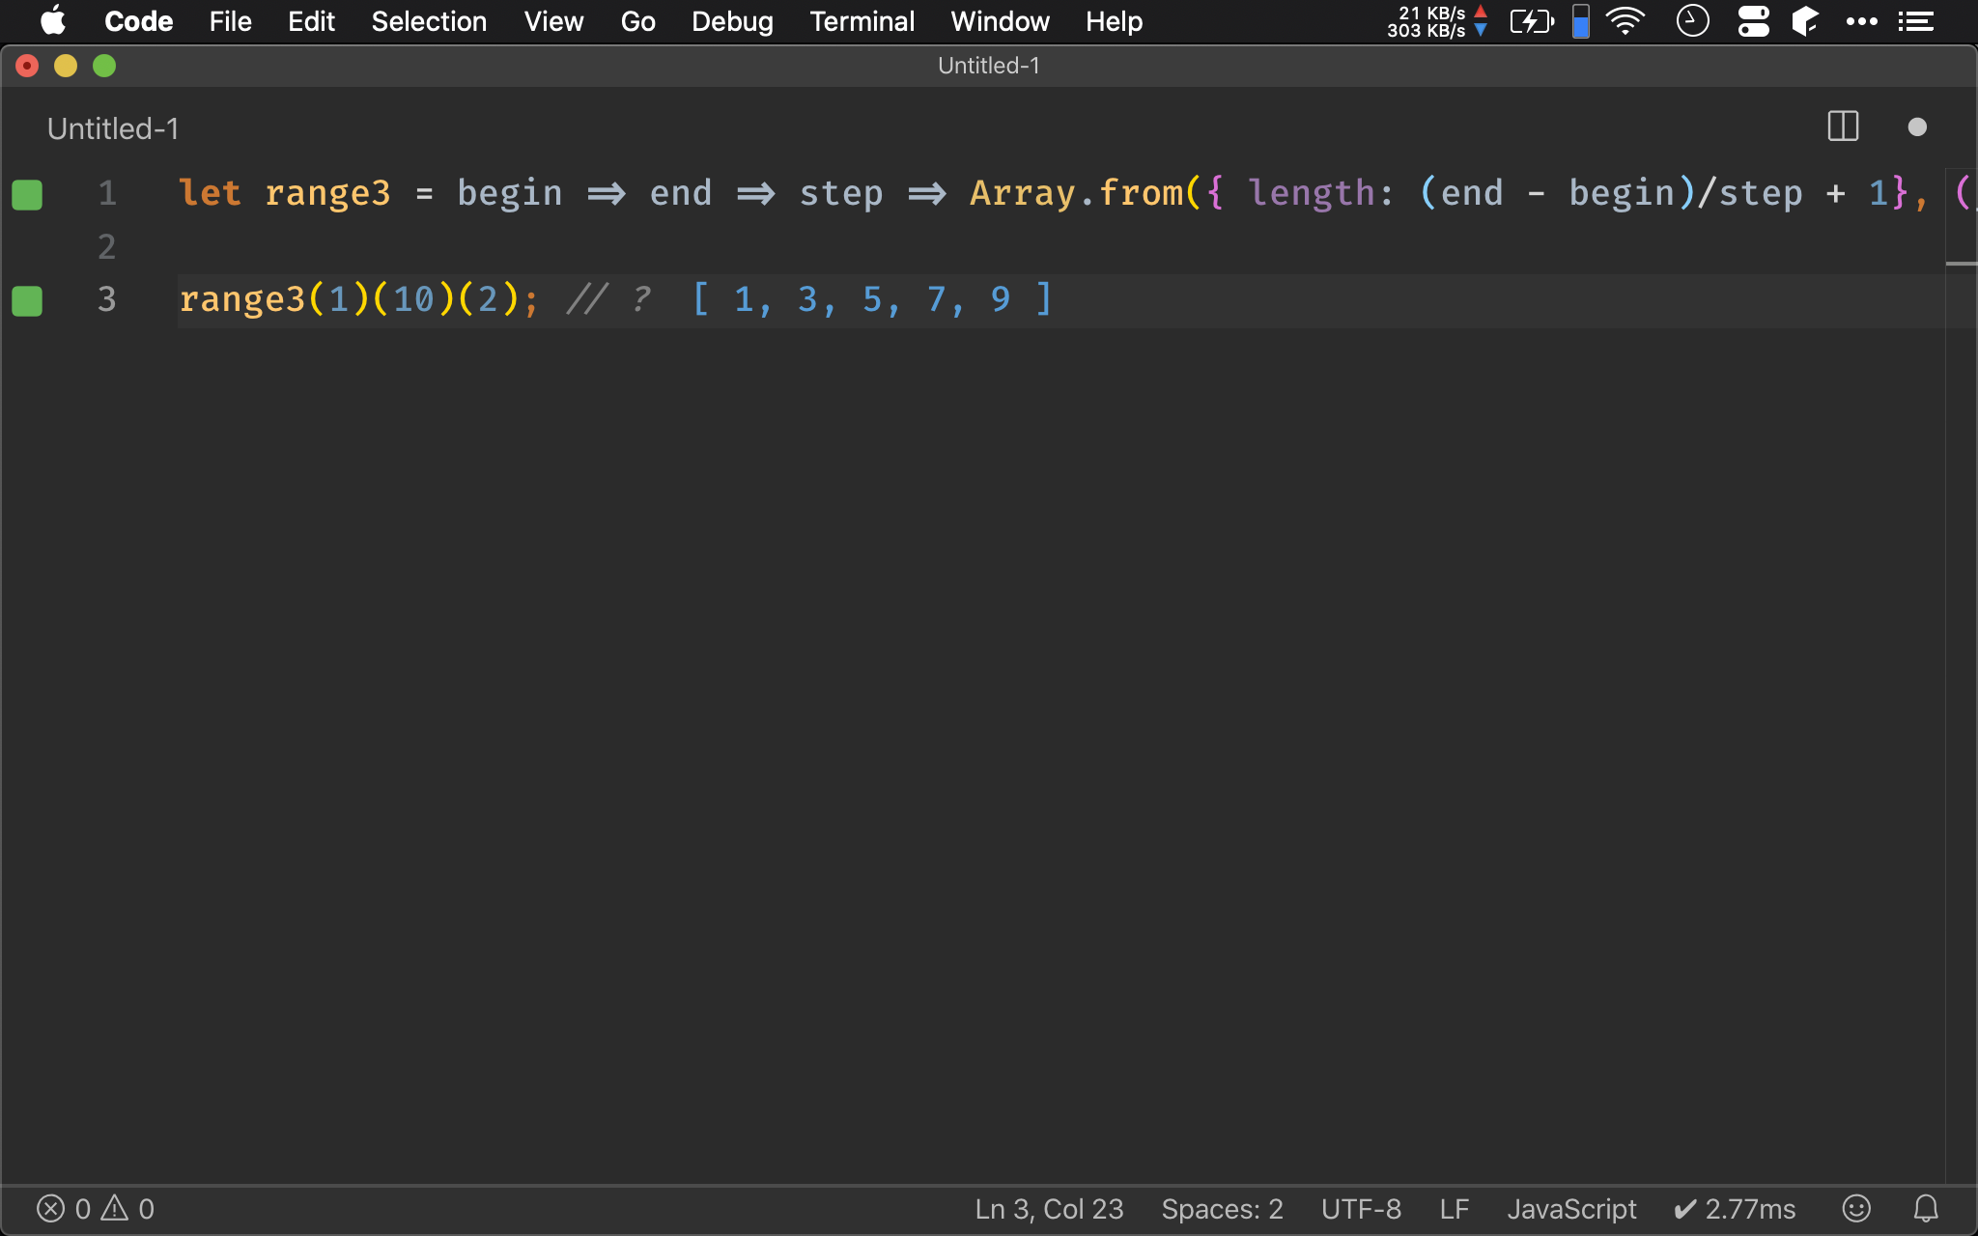Viewport: 1978px width, 1236px height.
Task: Click the '2.77ms' Quokka timing status
Action: tap(1735, 1209)
